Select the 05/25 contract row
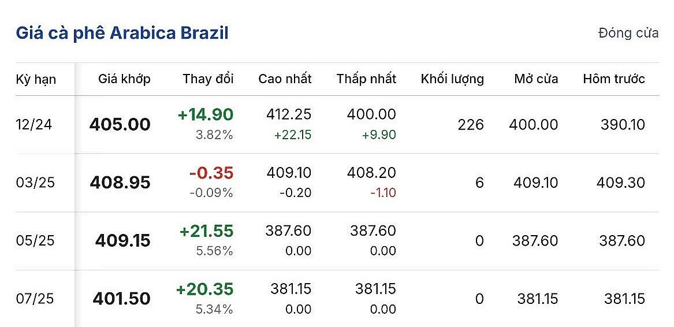 click(x=35, y=240)
